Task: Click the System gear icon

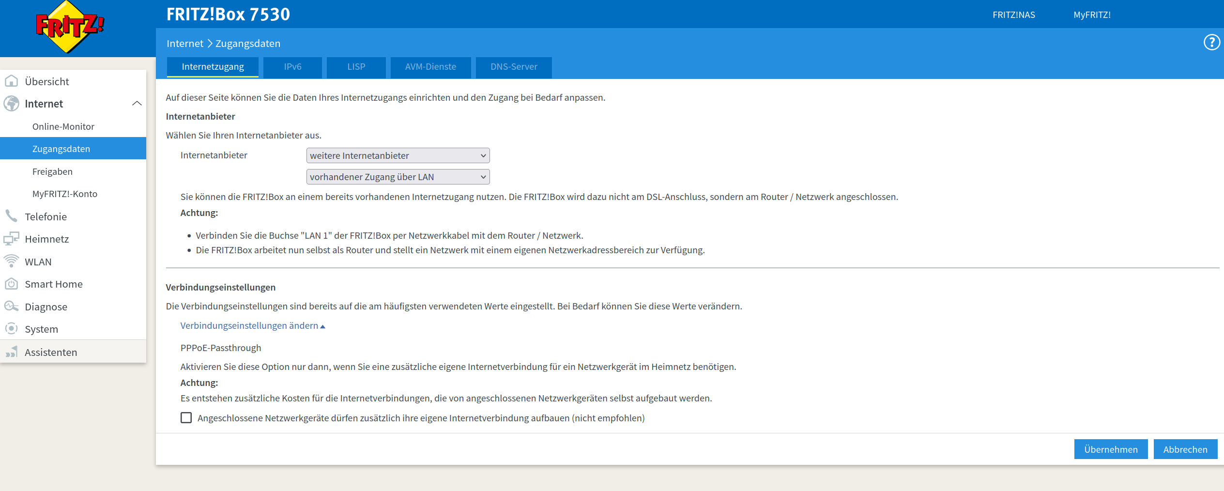Action: tap(11, 329)
